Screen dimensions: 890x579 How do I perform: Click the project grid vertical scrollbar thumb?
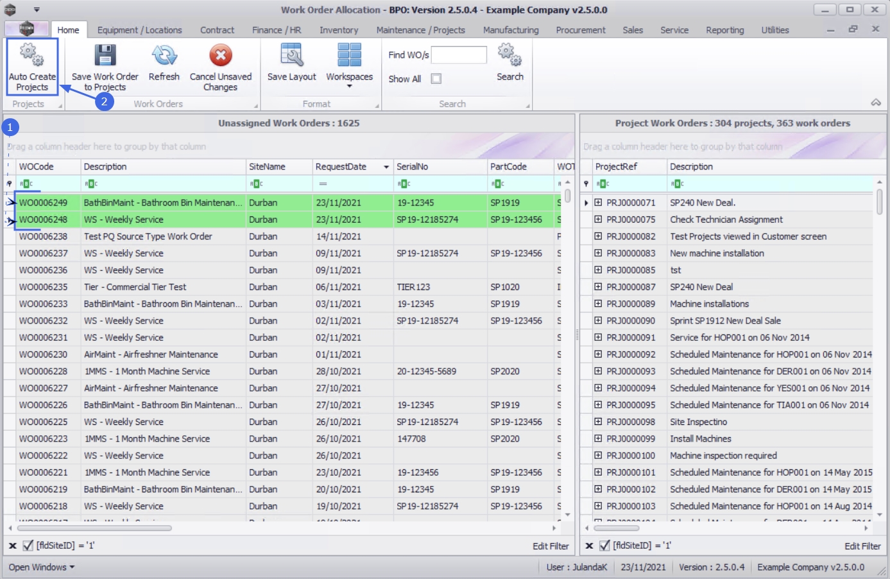point(879,202)
